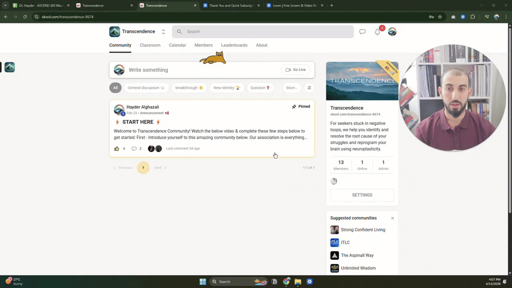
Task: Open the Classroom tab
Action: click(x=150, y=45)
